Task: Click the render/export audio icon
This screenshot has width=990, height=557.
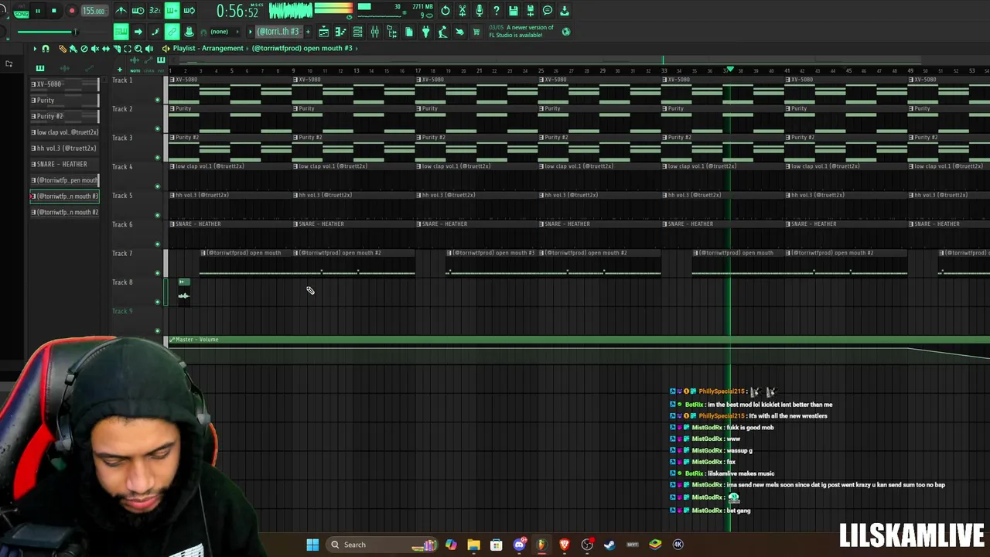Action: click(531, 11)
